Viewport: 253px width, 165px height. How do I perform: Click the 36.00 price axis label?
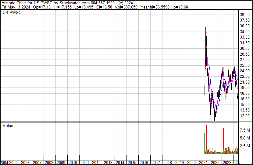(245, 26)
